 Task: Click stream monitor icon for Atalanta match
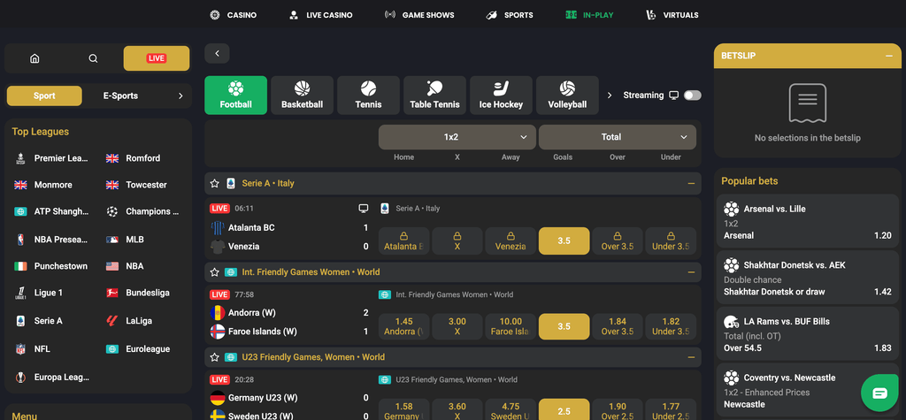pos(364,208)
